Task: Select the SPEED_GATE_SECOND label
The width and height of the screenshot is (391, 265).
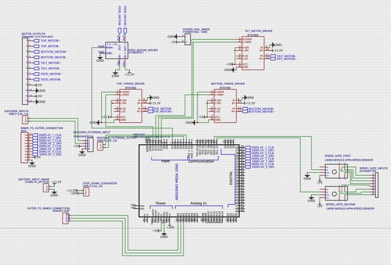Action: tap(340, 204)
